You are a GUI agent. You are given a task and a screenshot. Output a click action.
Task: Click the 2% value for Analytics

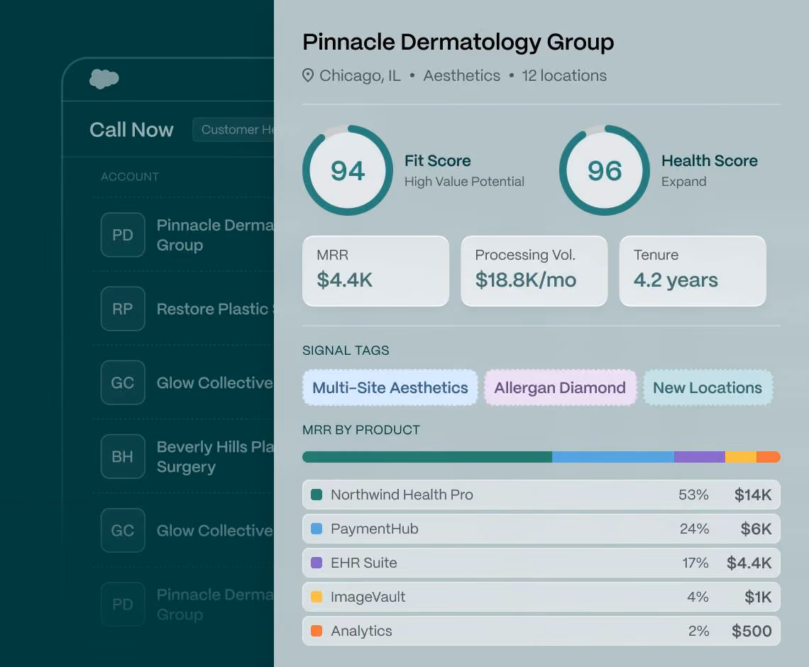click(x=698, y=631)
